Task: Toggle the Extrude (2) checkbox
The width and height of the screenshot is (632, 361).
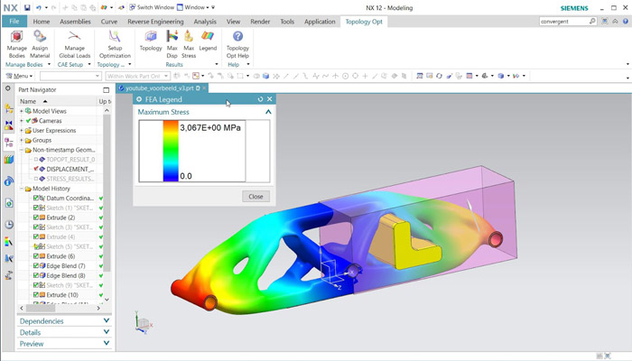Action: coord(36,218)
